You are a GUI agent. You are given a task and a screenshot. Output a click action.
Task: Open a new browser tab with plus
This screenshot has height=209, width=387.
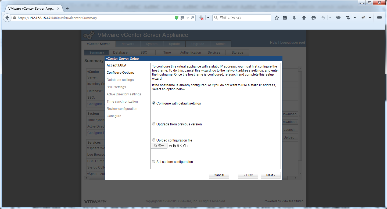pos(67,9)
